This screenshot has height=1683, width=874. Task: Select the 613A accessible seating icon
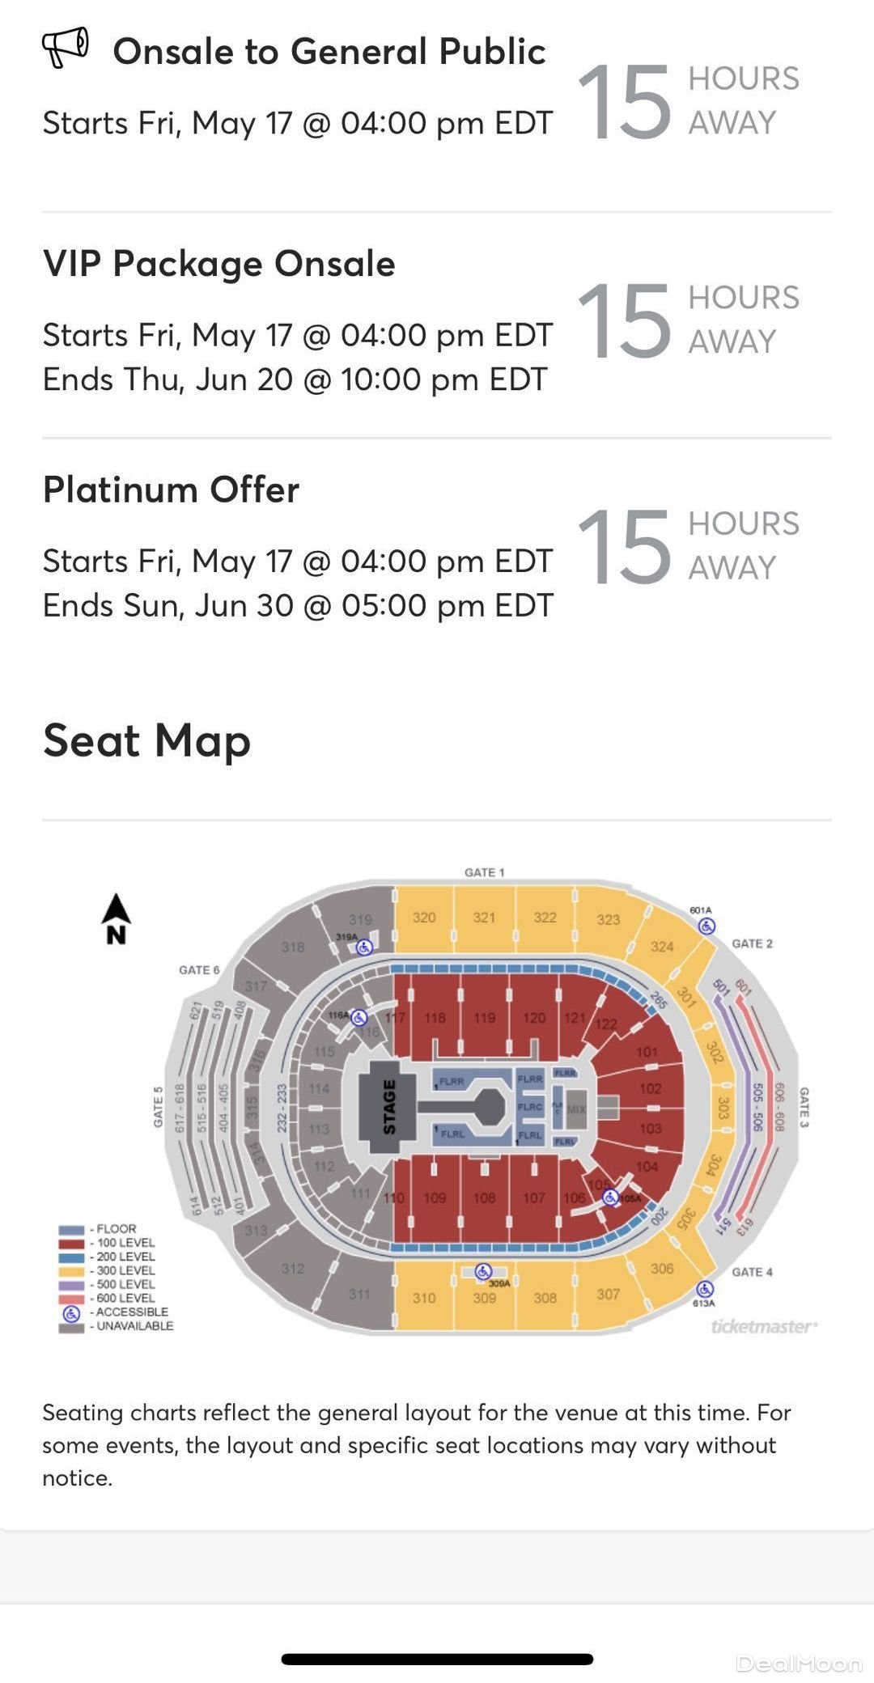(705, 1289)
